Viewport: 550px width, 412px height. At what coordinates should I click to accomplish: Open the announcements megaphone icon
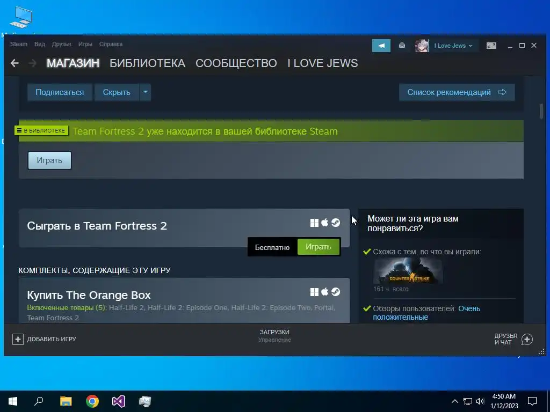tap(381, 46)
